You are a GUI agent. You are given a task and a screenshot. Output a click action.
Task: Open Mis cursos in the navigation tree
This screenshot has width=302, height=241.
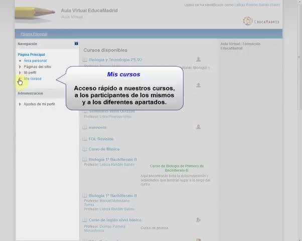[33, 79]
